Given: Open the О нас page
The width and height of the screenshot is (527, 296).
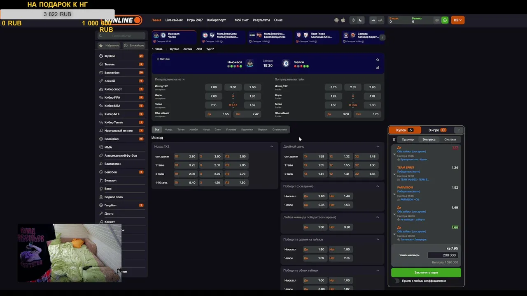Looking at the screenshot, I should click(x=278, y=20).
